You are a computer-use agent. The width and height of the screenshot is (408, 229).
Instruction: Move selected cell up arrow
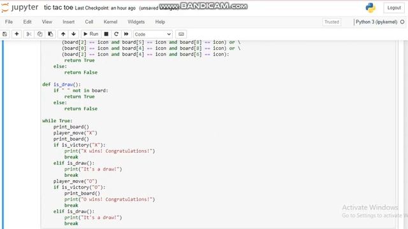tap(63, 34)
